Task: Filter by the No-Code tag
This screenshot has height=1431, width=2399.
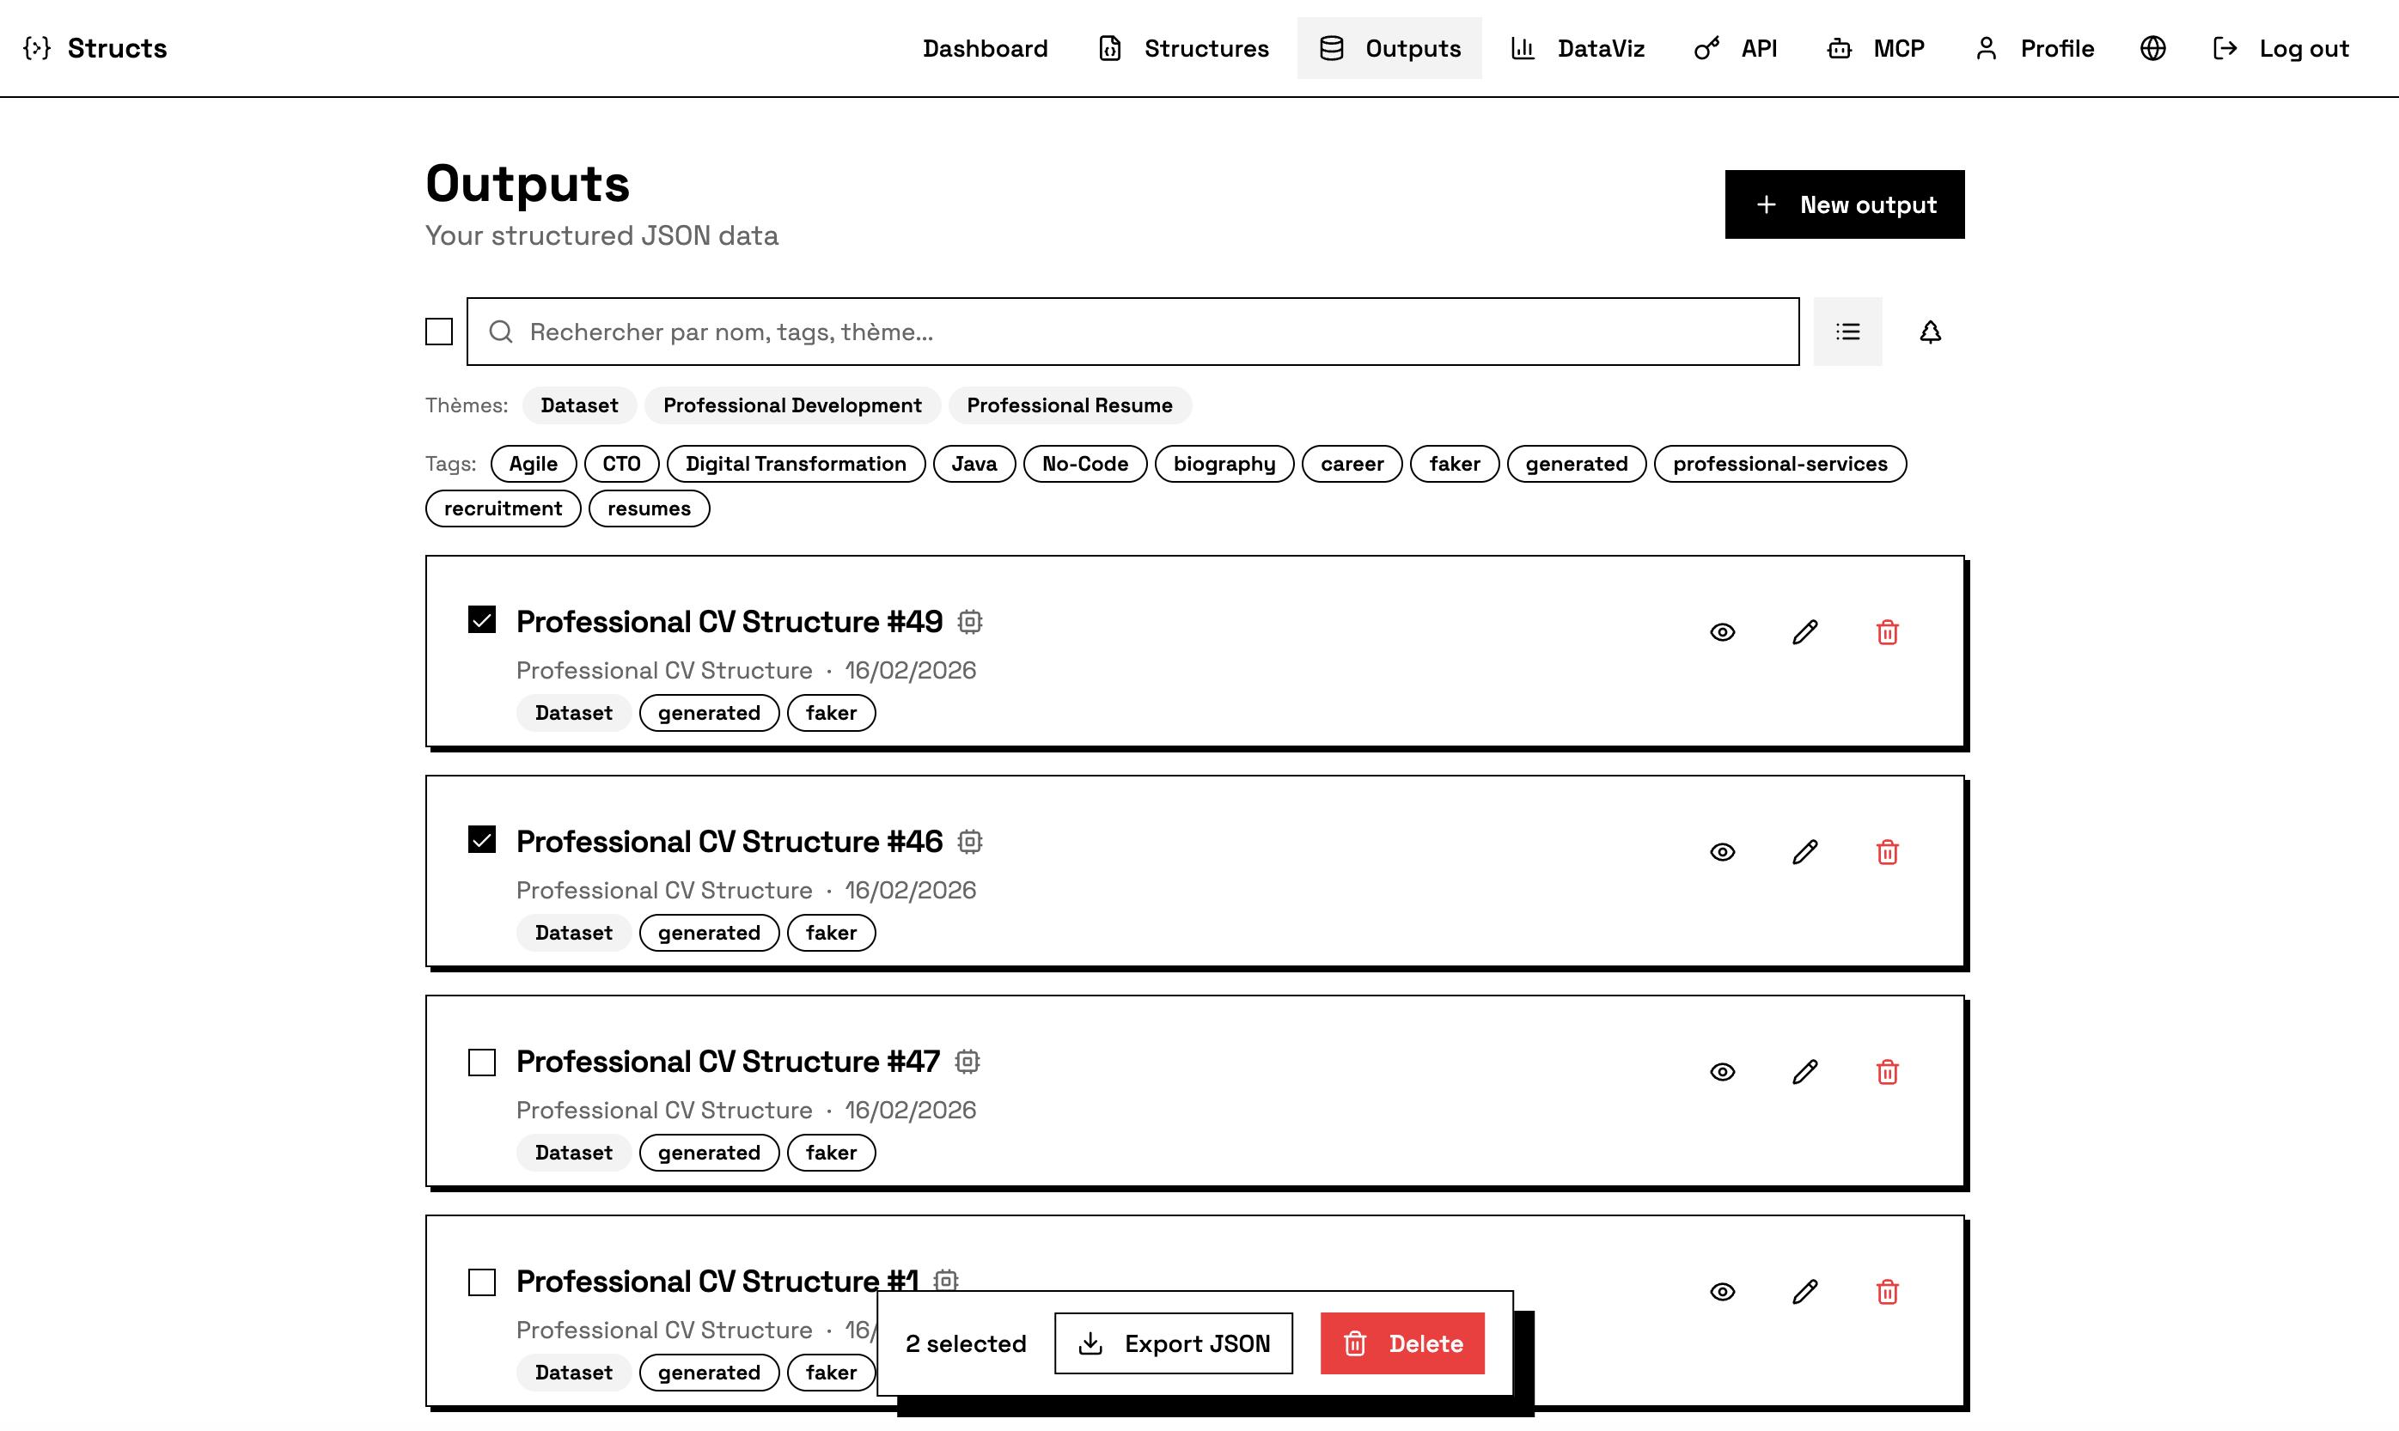Action: 1084,463
